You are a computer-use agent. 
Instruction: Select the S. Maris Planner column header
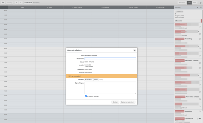[77, 7]
